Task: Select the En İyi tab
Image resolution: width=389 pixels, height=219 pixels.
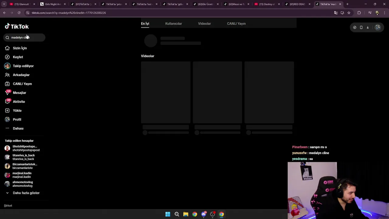Action: (145, 23)
